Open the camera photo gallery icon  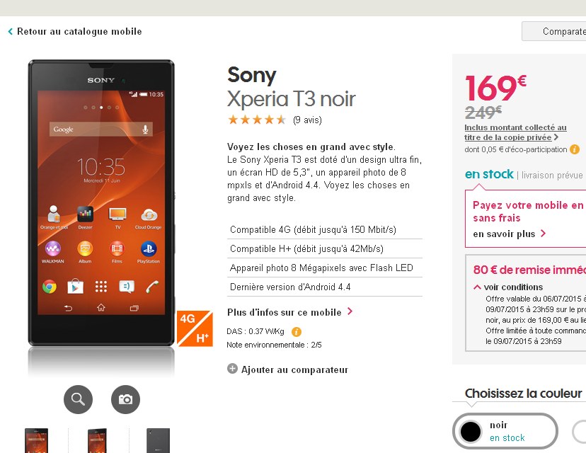tap(125, 399)
